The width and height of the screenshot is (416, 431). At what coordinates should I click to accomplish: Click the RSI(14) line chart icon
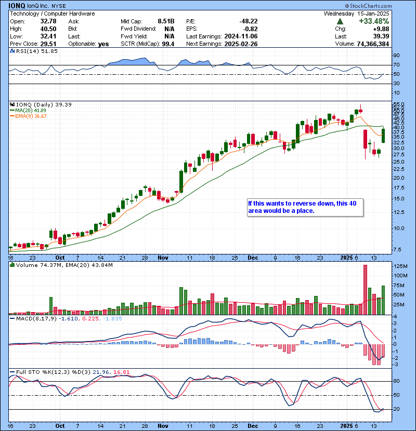[12, 51]
